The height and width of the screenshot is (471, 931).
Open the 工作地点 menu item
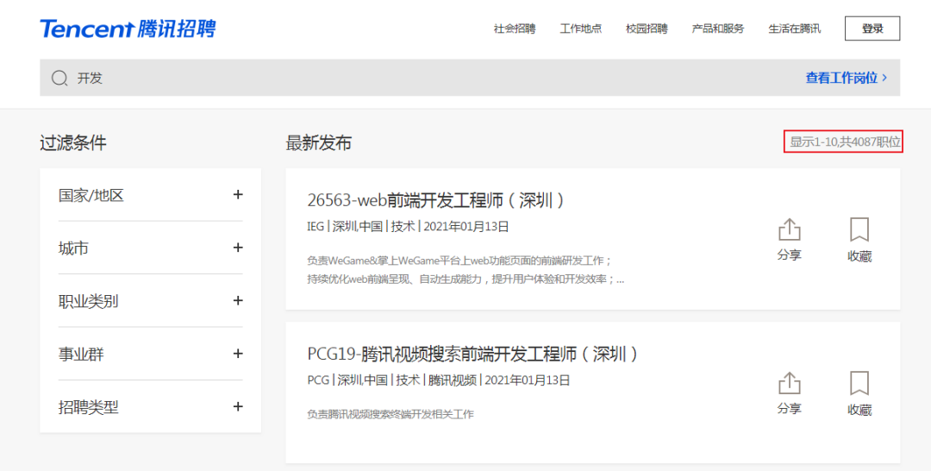(581, 28)
